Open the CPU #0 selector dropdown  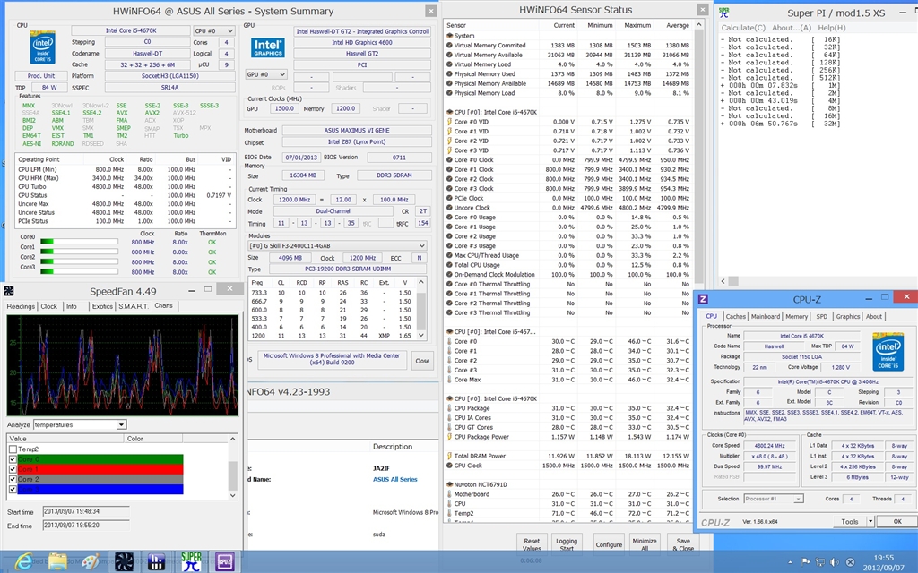214,30
